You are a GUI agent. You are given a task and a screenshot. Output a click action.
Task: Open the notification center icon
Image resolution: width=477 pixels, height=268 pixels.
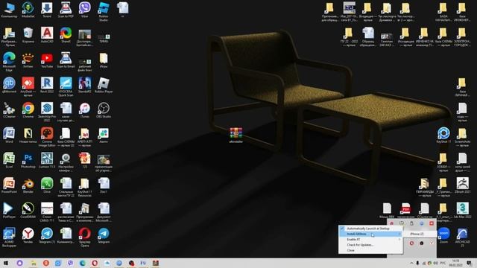tap(469, 263)
